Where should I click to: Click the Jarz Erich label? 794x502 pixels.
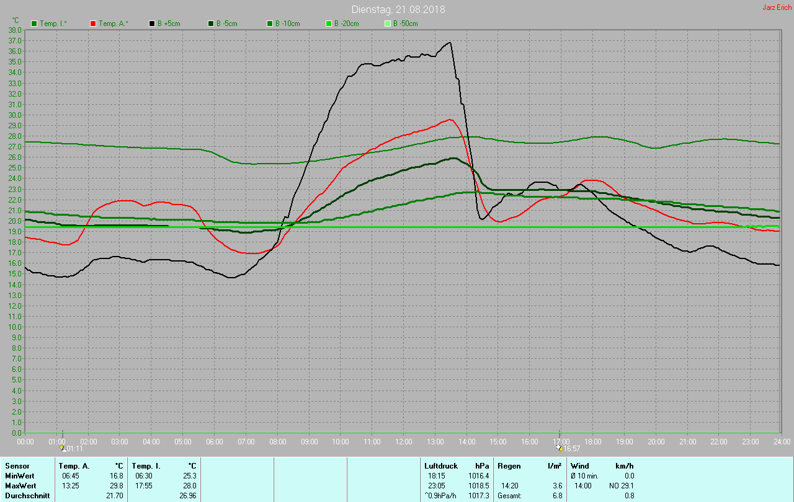(777, 7)
